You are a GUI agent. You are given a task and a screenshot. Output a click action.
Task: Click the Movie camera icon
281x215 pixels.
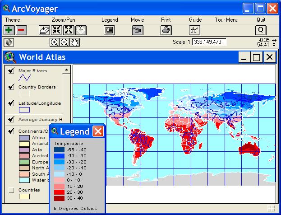point(138,30)
